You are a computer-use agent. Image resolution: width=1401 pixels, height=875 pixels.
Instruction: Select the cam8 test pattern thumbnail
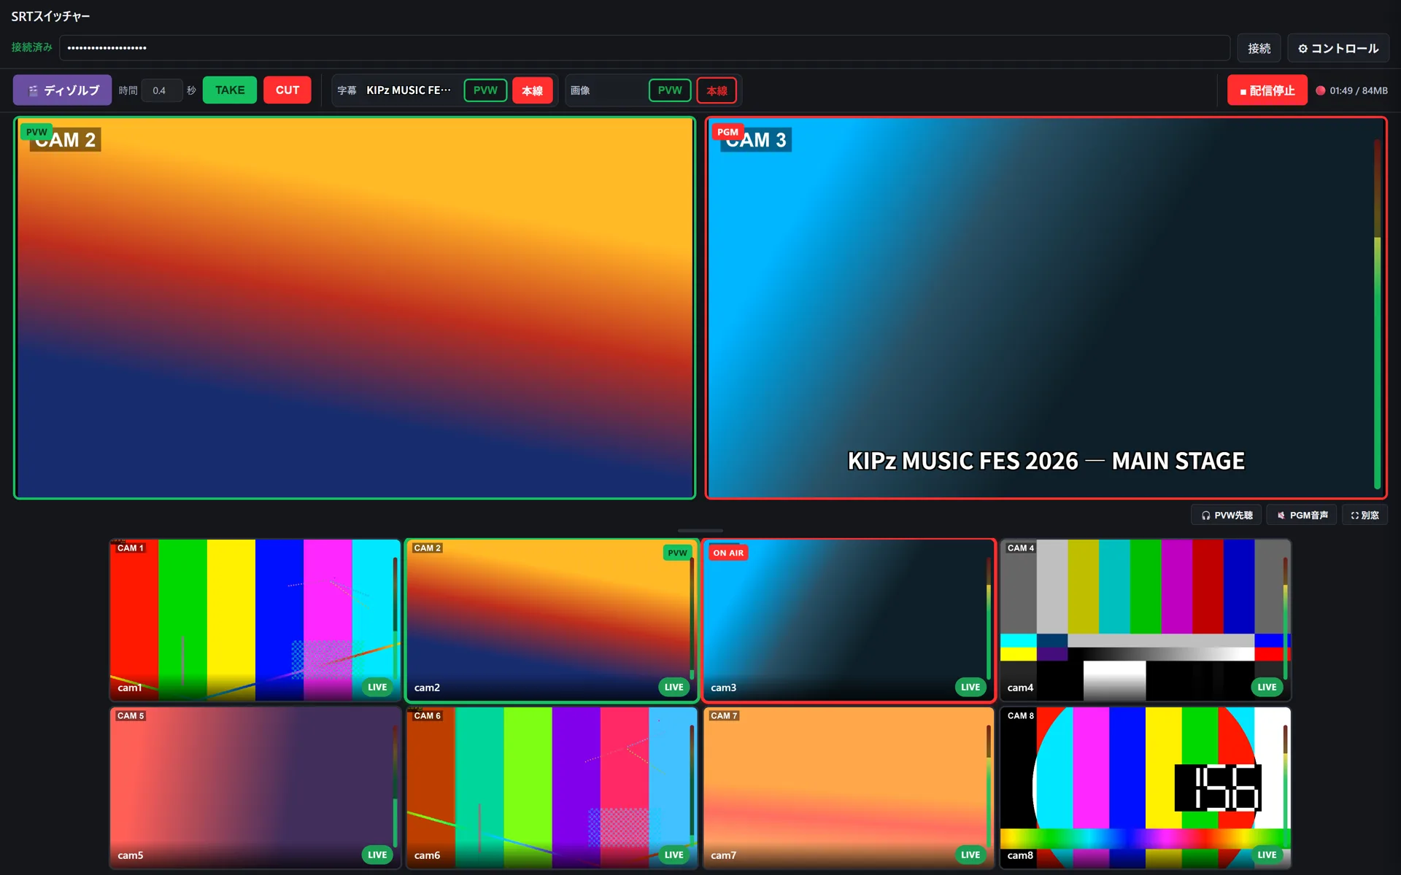1145,787
